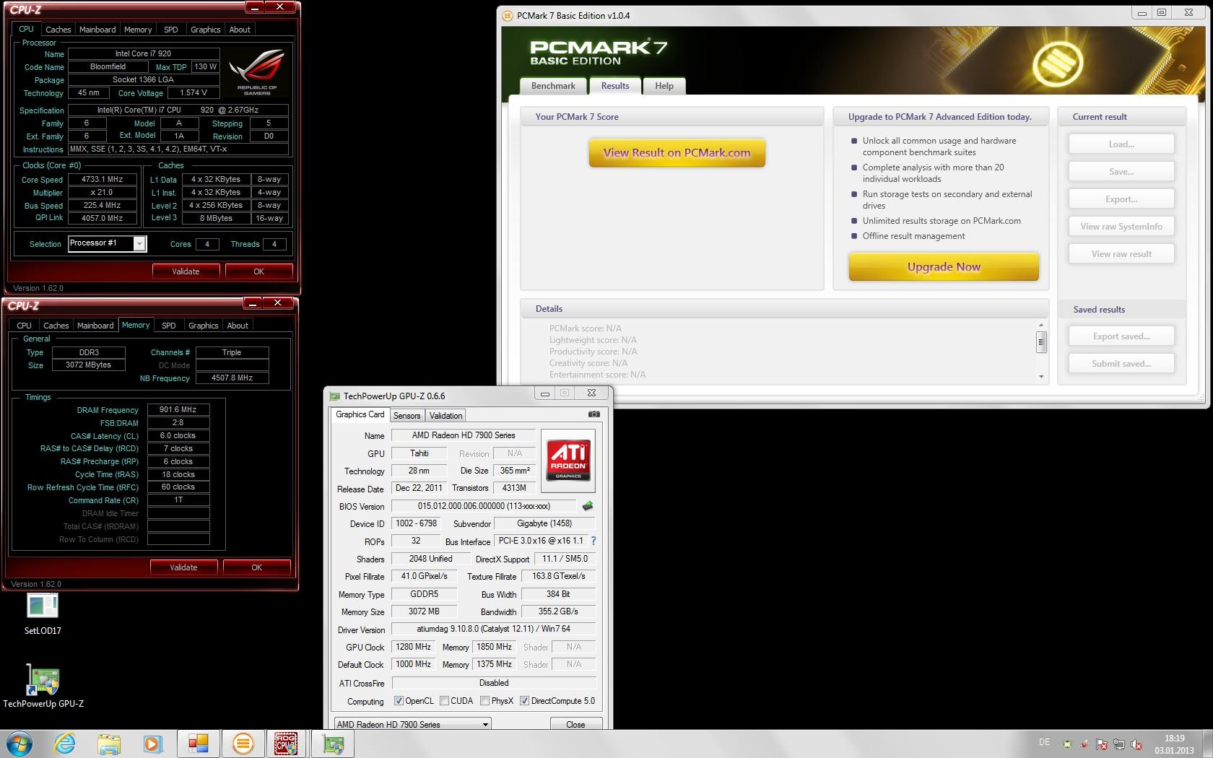Click the GPU-Z title bar icon
This screenshot has width=1213, height=758.
pyautogui.click(x=334, y=396)
